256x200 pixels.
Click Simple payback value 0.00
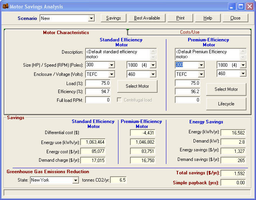coord(233,182)
